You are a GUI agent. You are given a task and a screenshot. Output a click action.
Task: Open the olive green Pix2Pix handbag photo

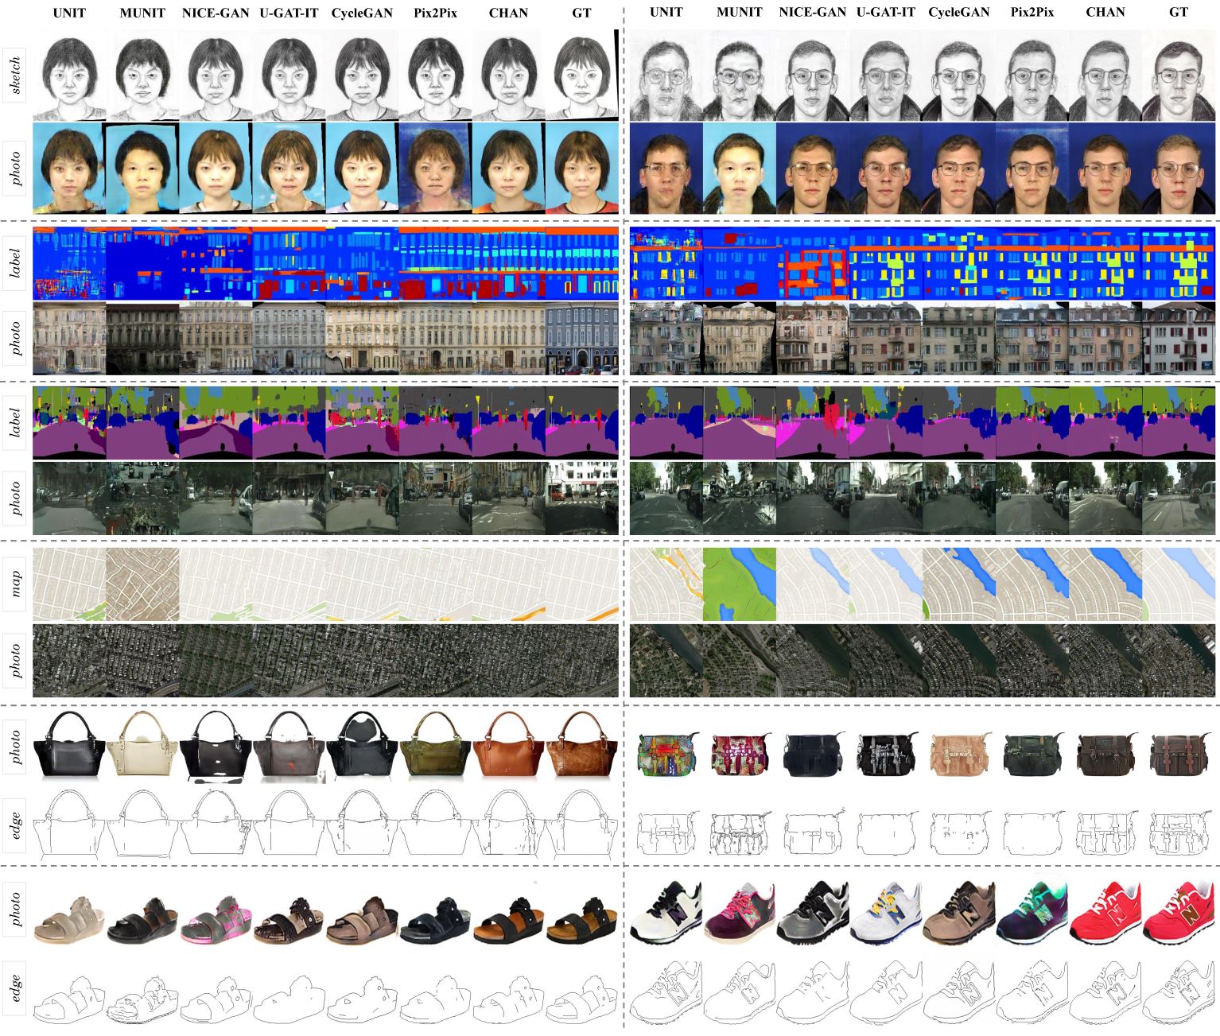(x=435, y=747)
